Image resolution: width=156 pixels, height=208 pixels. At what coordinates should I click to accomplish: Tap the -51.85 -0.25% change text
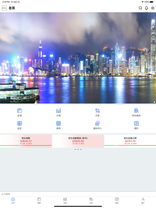26,144
